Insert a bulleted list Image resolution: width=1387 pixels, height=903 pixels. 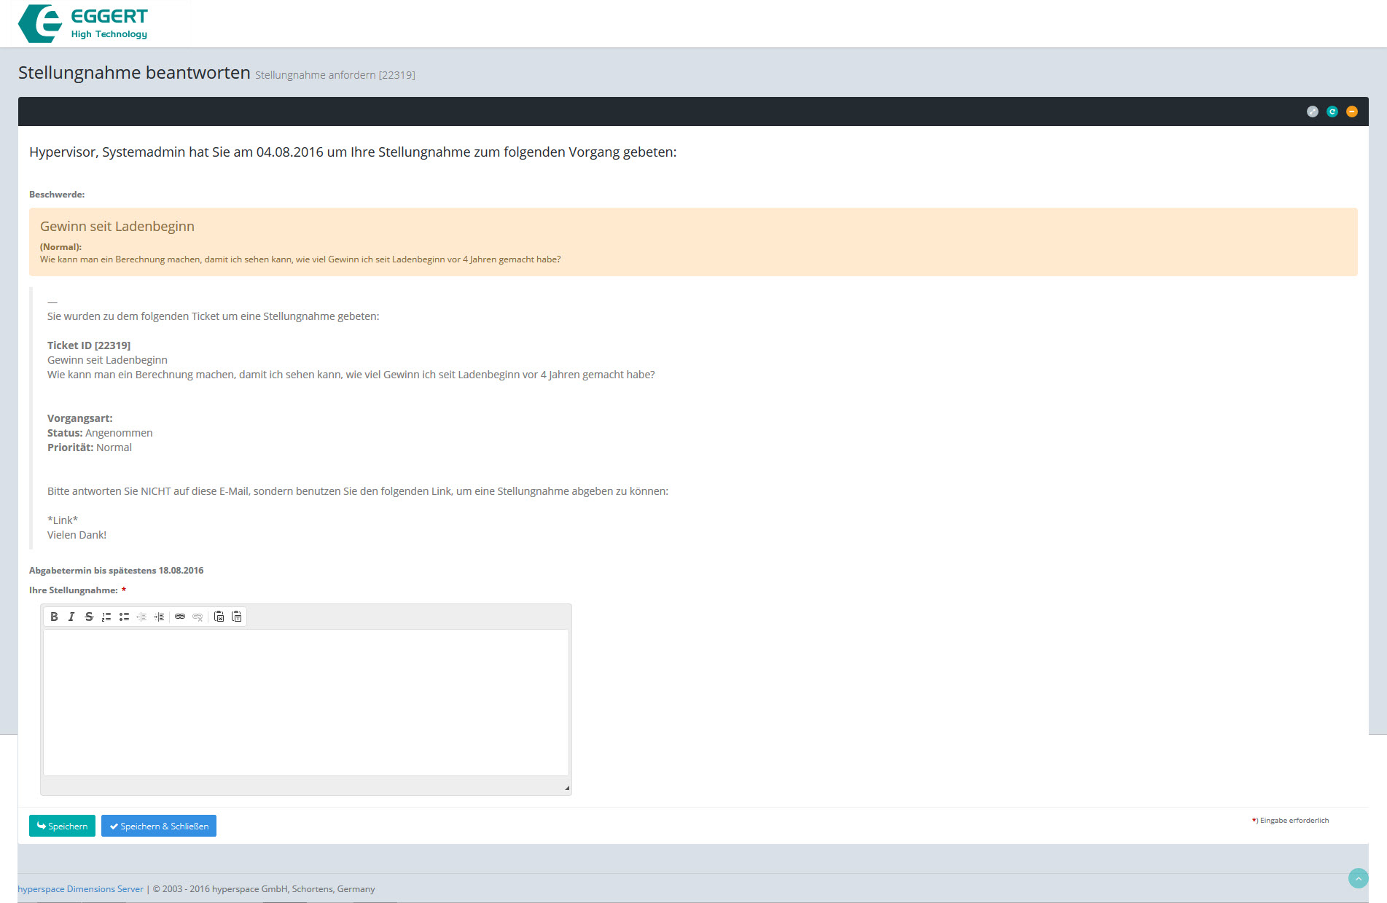124,617
